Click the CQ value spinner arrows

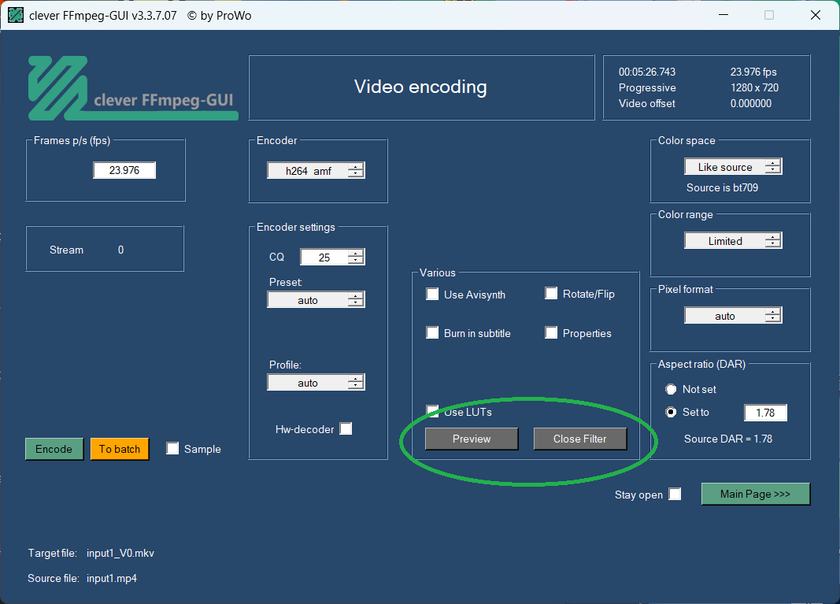356,258
